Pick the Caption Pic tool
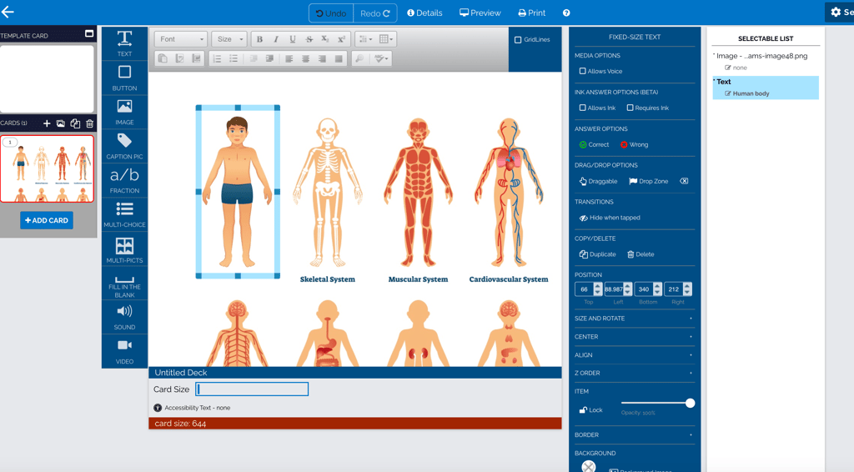 point(124,146)
